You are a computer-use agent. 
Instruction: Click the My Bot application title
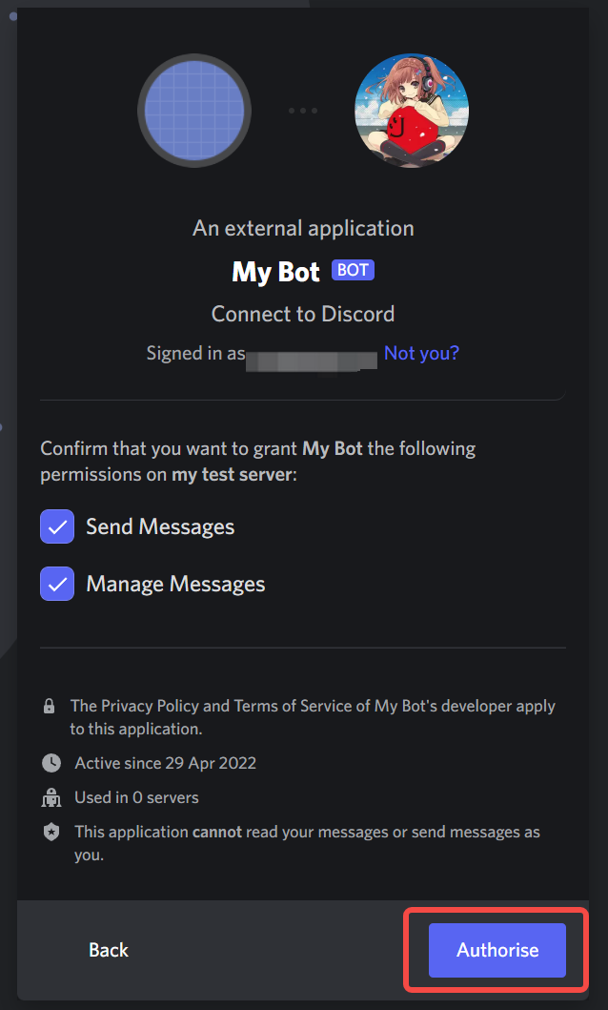coord(276,272)
